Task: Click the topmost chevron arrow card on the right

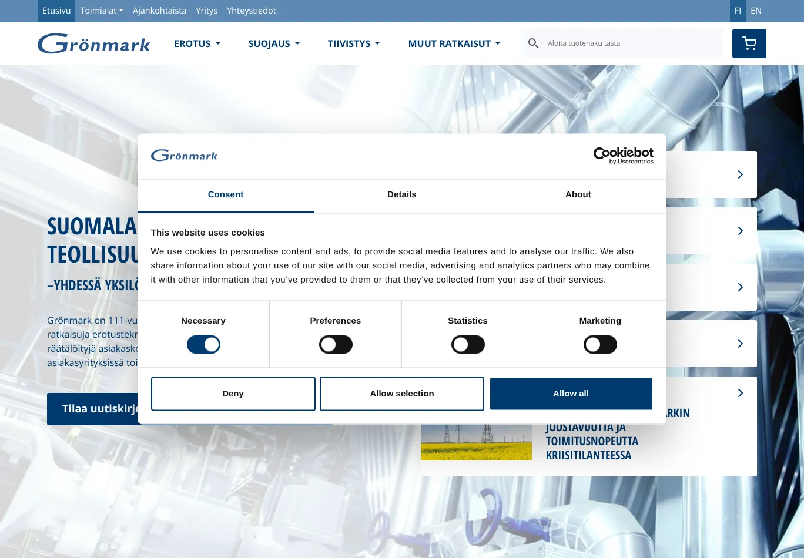Action: [739, 174]
